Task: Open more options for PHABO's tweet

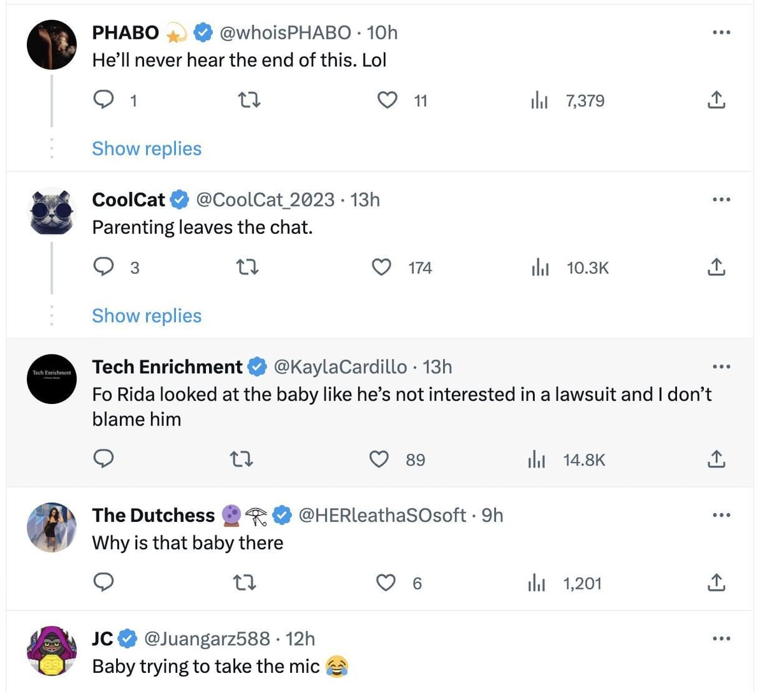Action: click(x=721, y=32)
